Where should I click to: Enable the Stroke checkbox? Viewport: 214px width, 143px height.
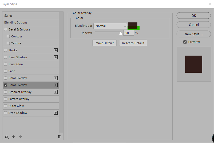6,50
